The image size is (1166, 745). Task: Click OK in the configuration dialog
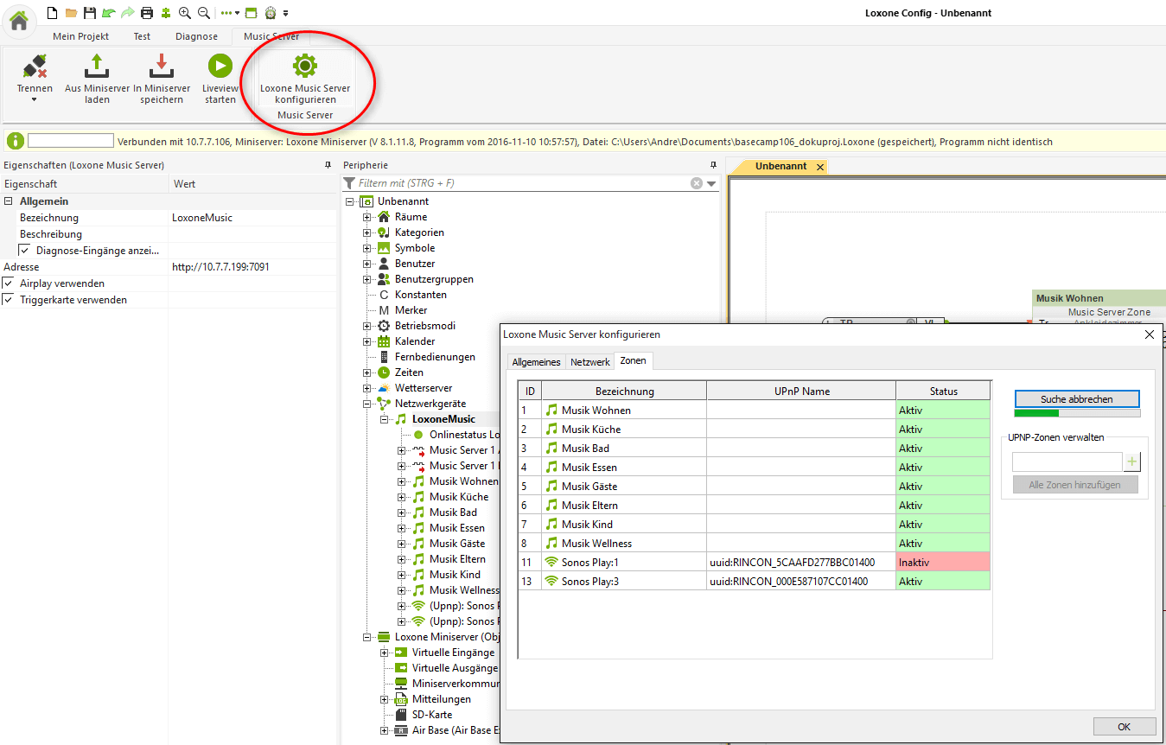pos(1124,726)
